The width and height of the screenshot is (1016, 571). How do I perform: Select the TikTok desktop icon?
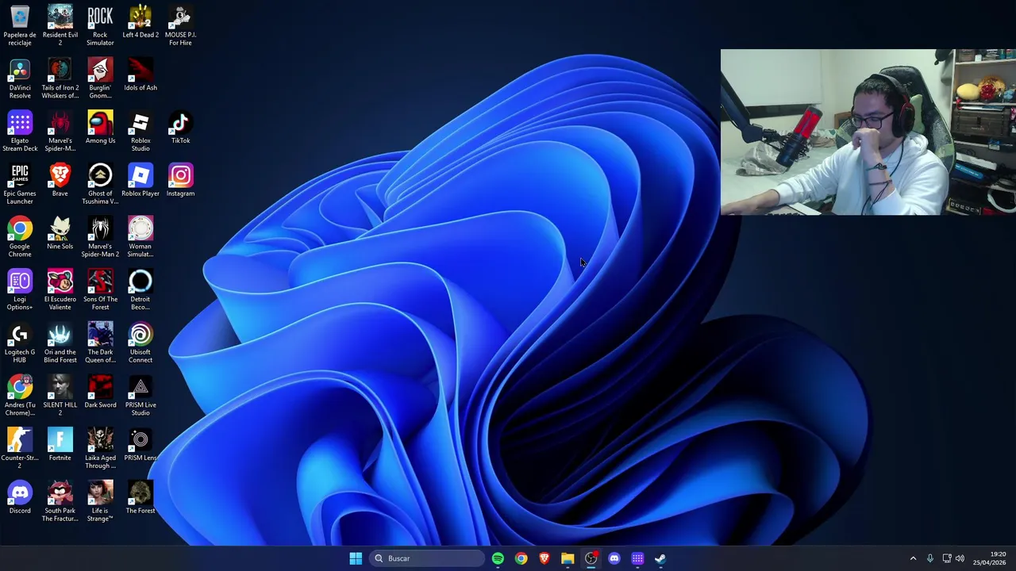[x=180, y=128]
